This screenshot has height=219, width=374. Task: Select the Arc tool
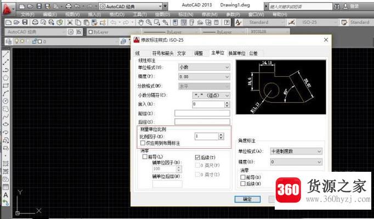[x=5, y=93]
